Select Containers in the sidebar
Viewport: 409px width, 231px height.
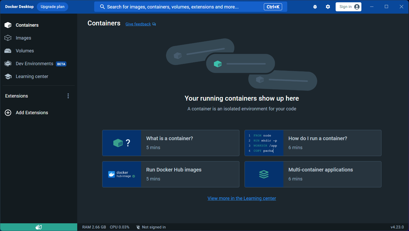point(27,25)
